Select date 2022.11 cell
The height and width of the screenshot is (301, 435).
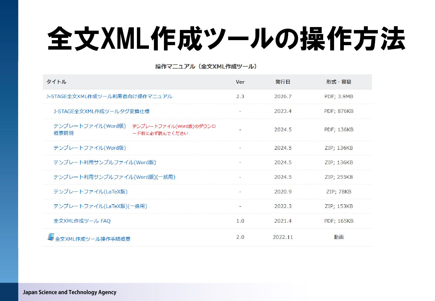point(283,237)
